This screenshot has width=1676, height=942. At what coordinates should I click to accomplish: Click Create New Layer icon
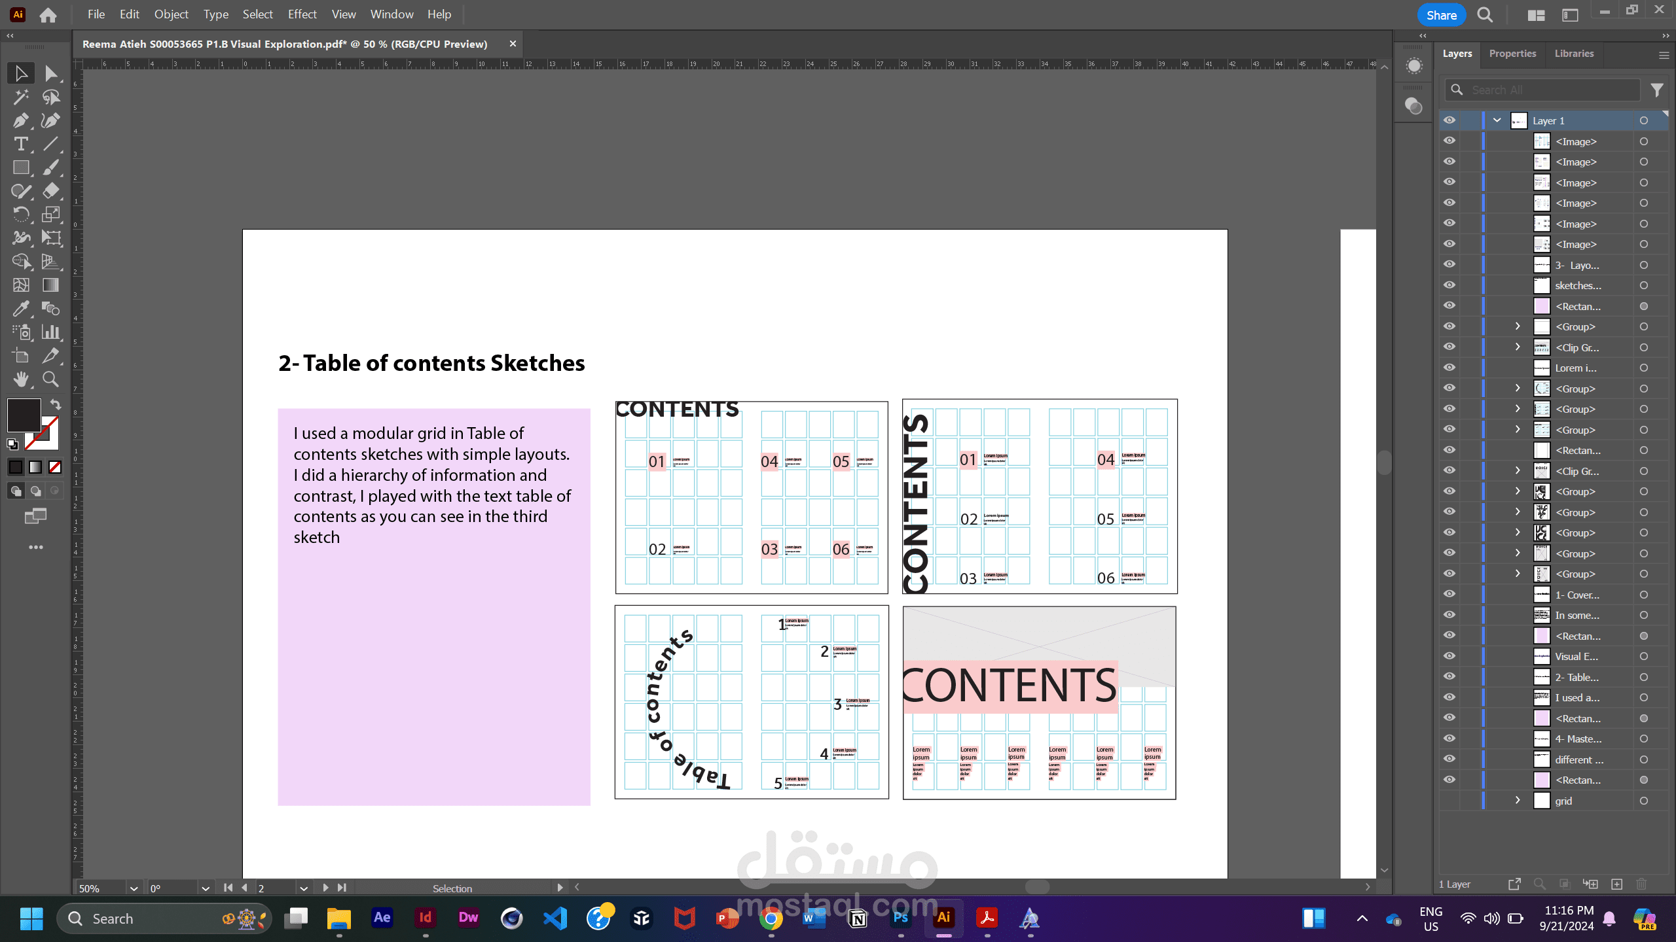click(x=1616, y=884)
